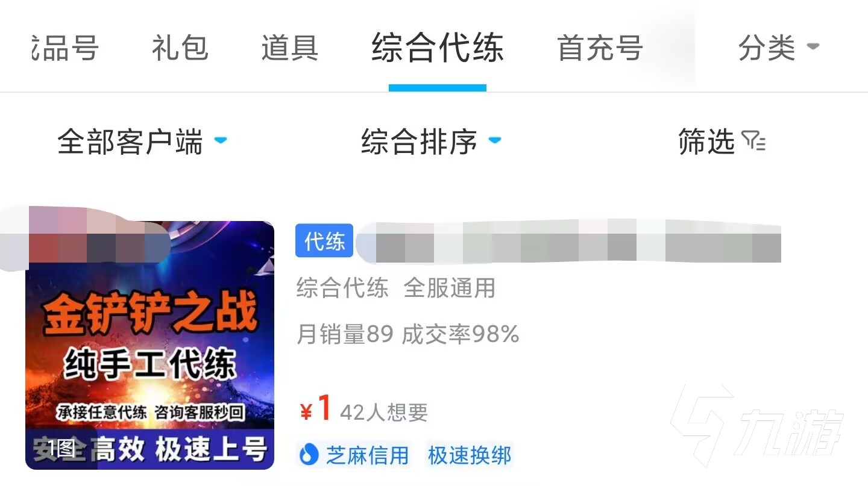This screenshot has width=868, height=486.
Task: Open the partially hidden 品号 tab
Action: (x=65, y=48)
